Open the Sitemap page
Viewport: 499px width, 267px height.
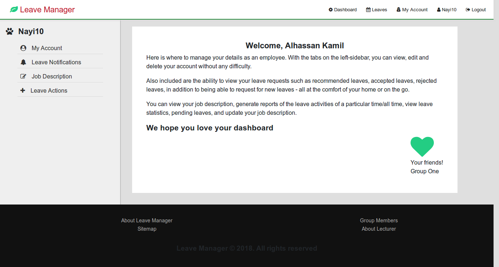tap(147, 228)
